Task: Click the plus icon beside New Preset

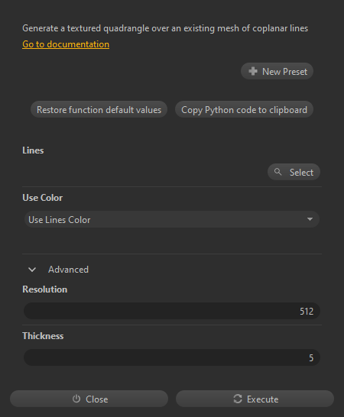Action: (253, 71)
